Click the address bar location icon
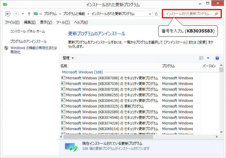226x158 pixels. point(36,14)
